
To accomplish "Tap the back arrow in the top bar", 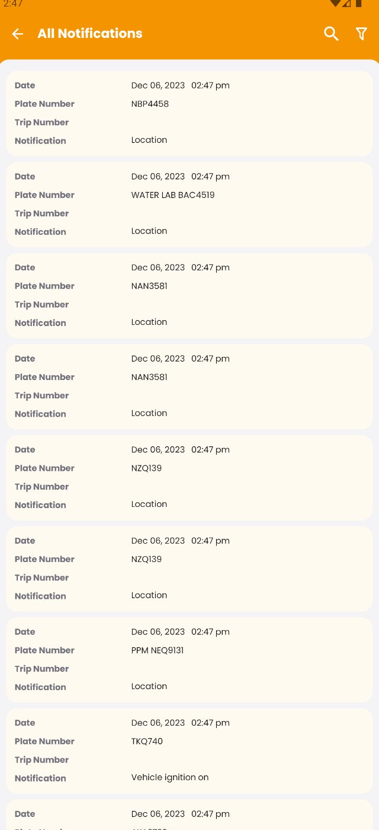I will click(17, 34).
